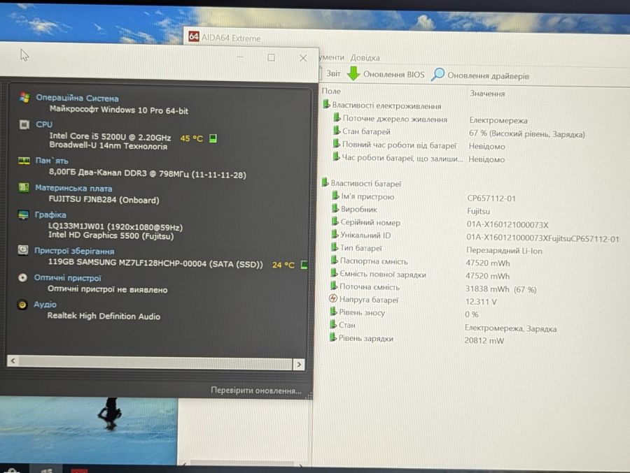
Task: Click the green indicator beside 45 °C
Action: tap(213, 138)
